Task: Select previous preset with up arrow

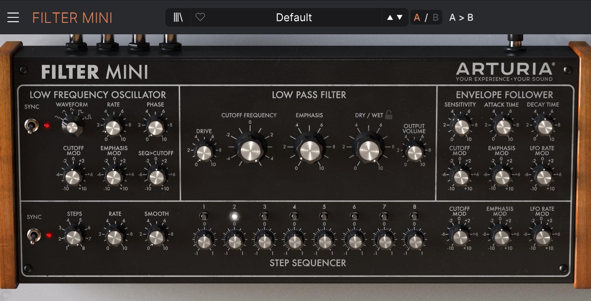Action: 390,17
